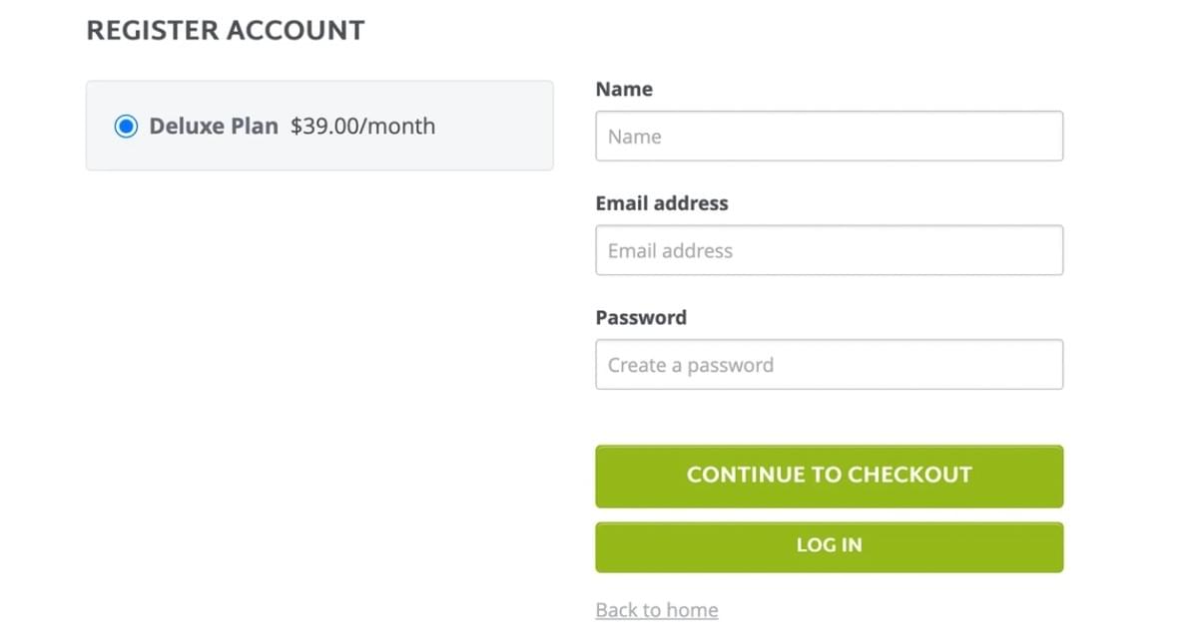Click the bold Password field label
Viewport: 1198px width, 640px height.
(x=641, y=318)
